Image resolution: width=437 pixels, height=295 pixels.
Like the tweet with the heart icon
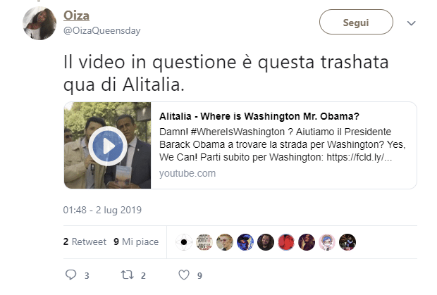pos(184,275)
